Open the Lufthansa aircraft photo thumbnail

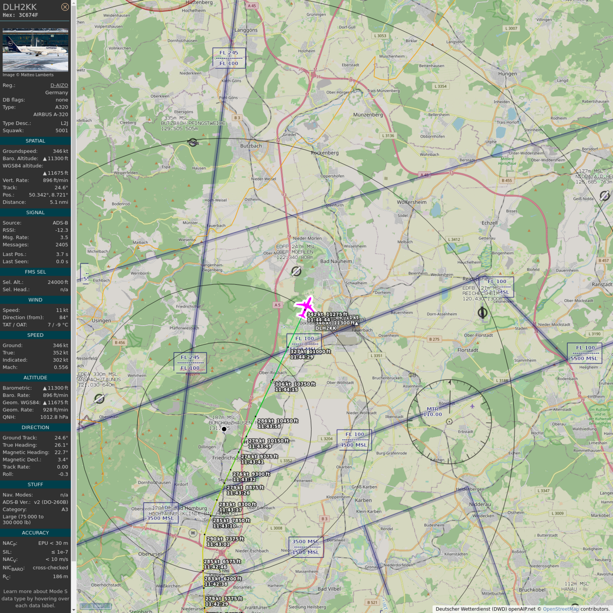[x=35, y=50]
